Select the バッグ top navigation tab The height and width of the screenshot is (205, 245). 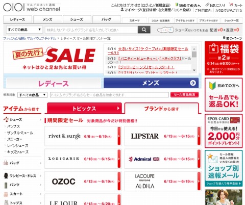107,19
